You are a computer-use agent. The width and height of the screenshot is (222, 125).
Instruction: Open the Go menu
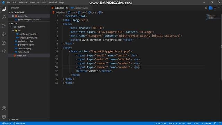point(39,2)
